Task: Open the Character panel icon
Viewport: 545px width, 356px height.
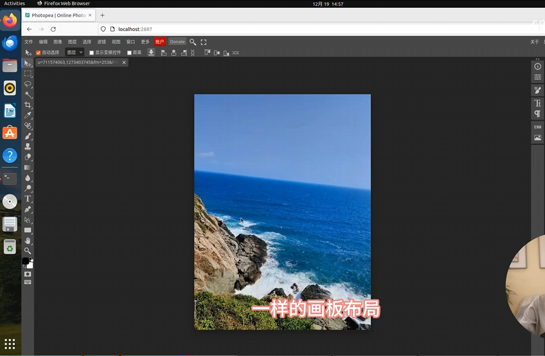Action: (x=538, y=103)
